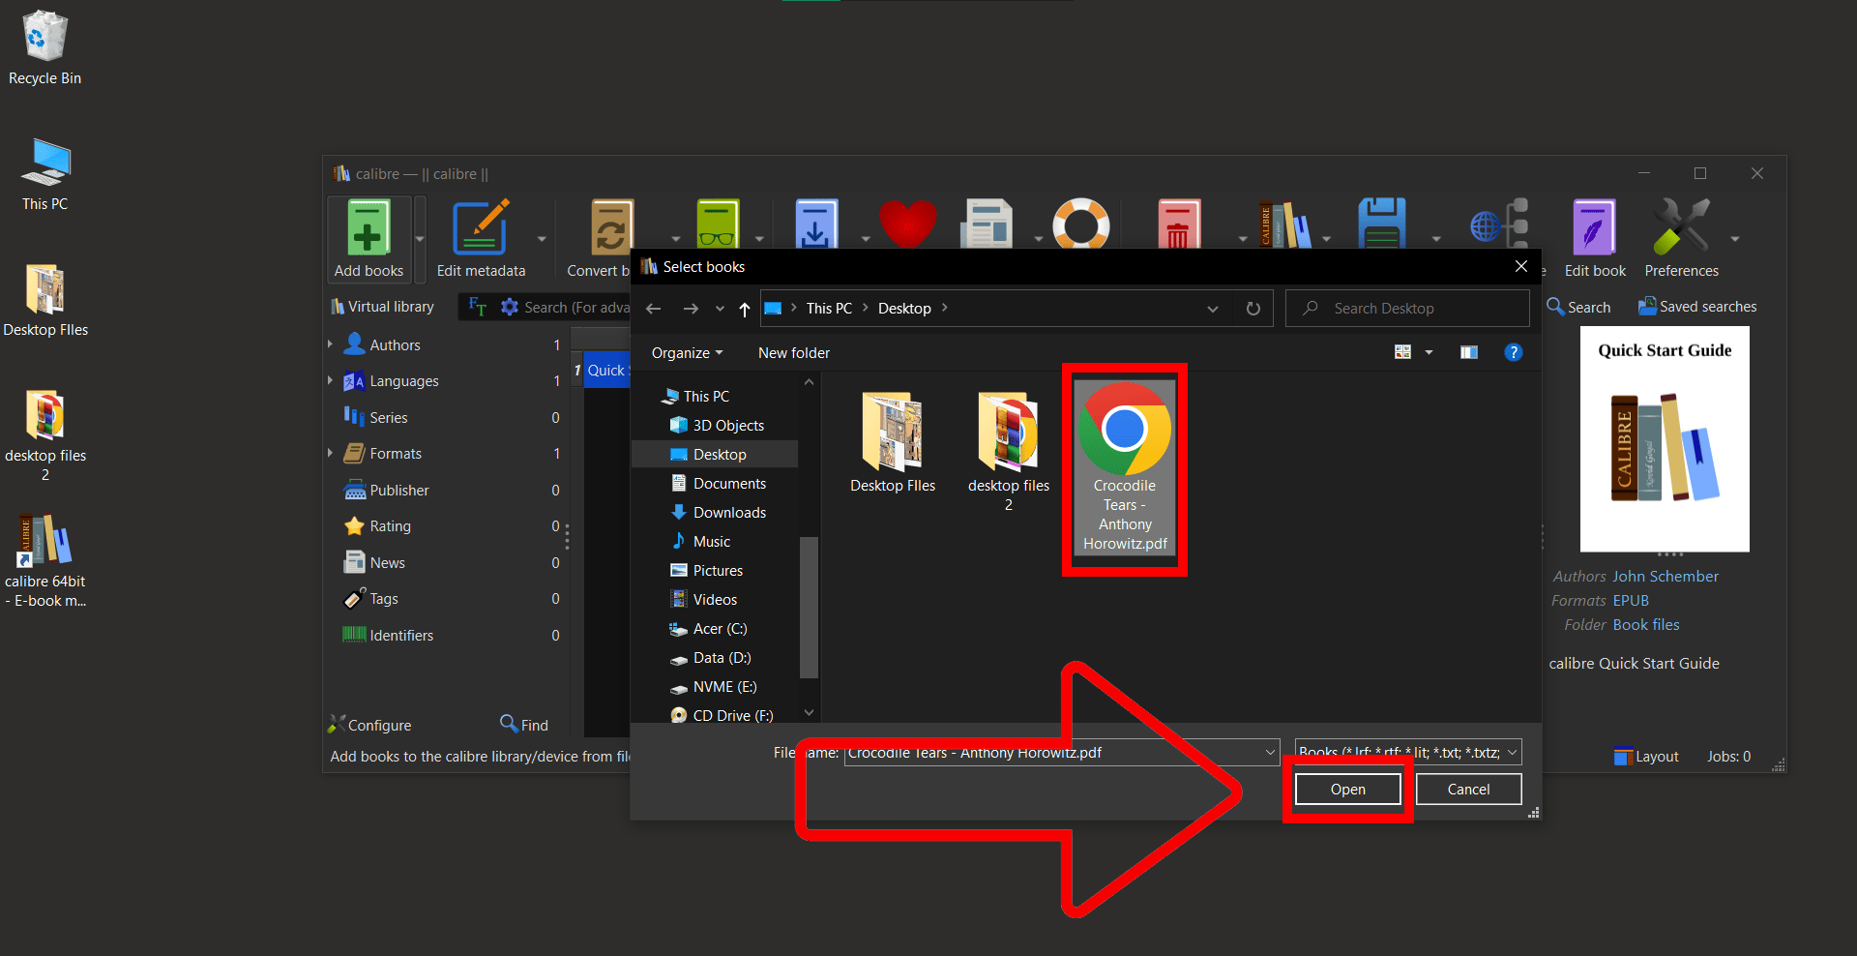1857x956 pixels.
Task: Open the Organize menu
Action: pos(686,352)
